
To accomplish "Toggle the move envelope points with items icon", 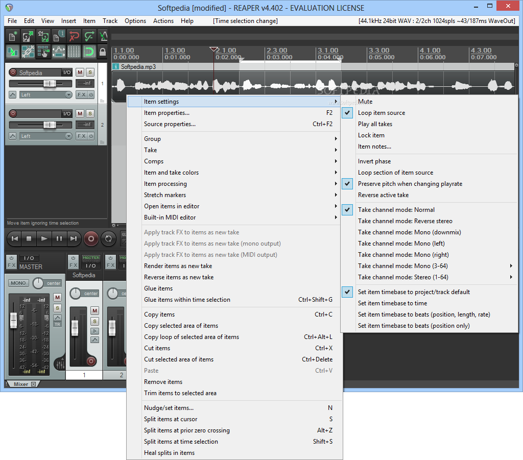I will tap(59, 52).
